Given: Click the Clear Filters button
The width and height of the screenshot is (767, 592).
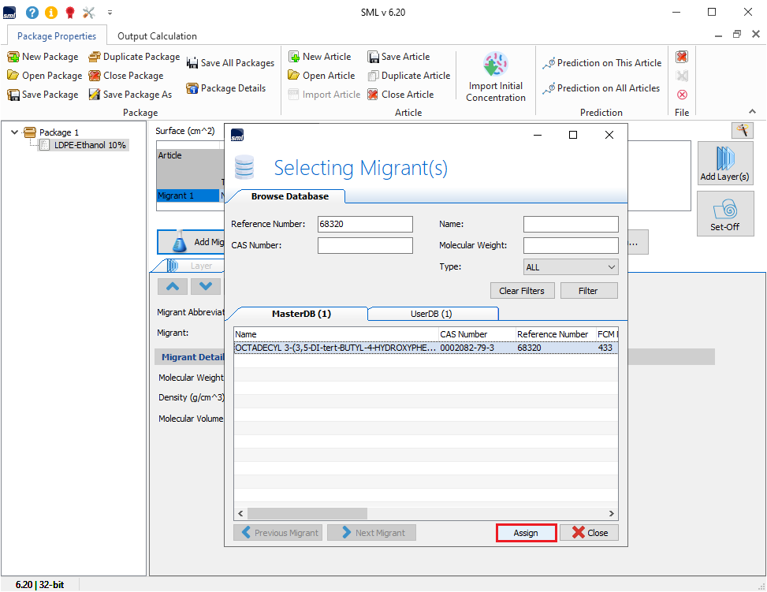Looking at the screenshot, I should [x=522, y=291].
